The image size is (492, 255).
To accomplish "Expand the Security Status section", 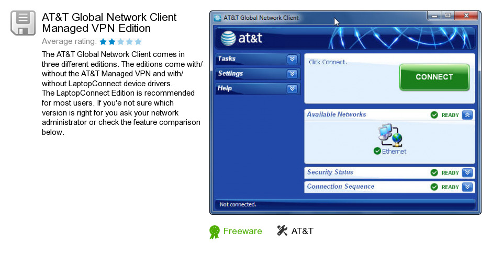I will click(x=467, y=172).
